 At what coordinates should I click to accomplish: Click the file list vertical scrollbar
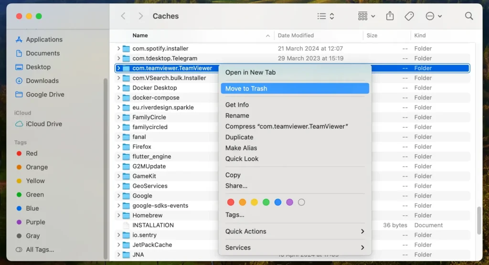pyautogui.click(x=479, y=221)
